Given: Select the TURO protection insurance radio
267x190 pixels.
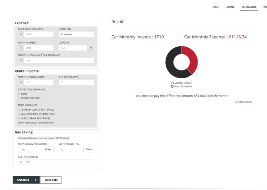Looking at the screenshot, I should 19,94.
